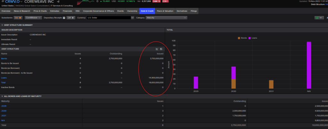Open the CRWV.O ticker dropdown arrow
Viewport: 328px width, 129px height.
tap(21, 2)
